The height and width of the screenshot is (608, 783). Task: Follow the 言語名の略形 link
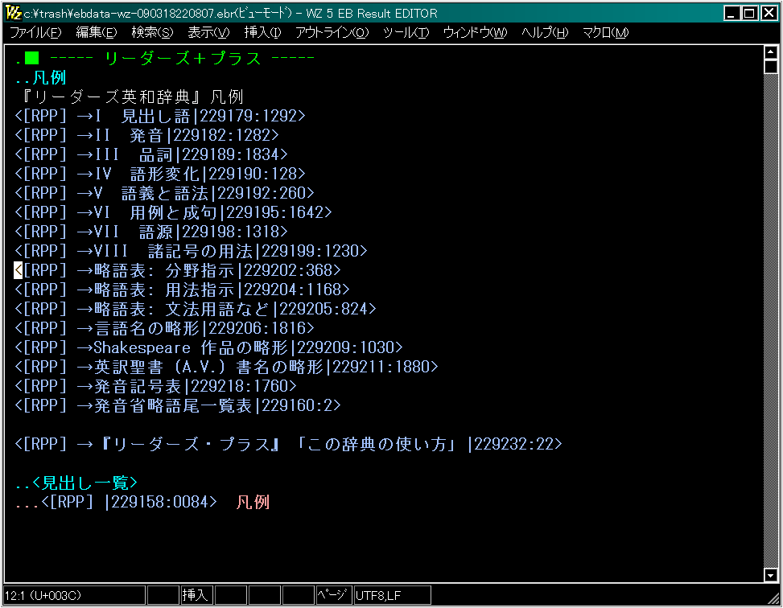164,328
